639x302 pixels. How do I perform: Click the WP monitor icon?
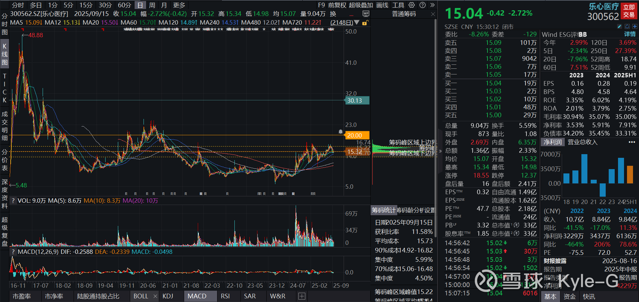click(366, 14)
